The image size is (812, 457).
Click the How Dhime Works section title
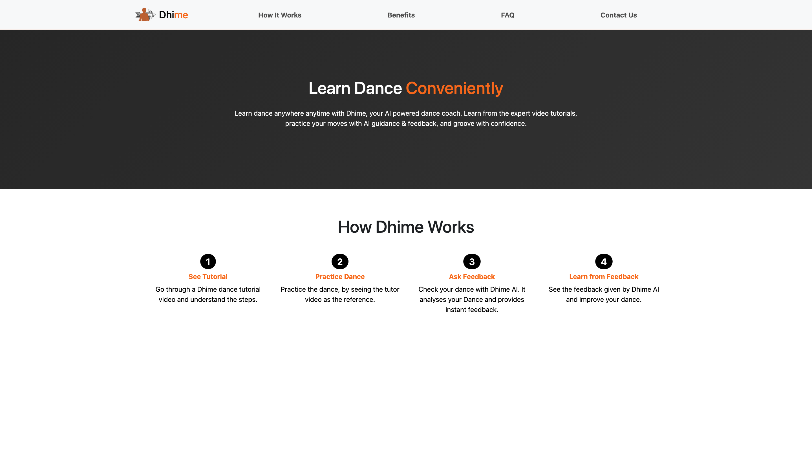406,227
